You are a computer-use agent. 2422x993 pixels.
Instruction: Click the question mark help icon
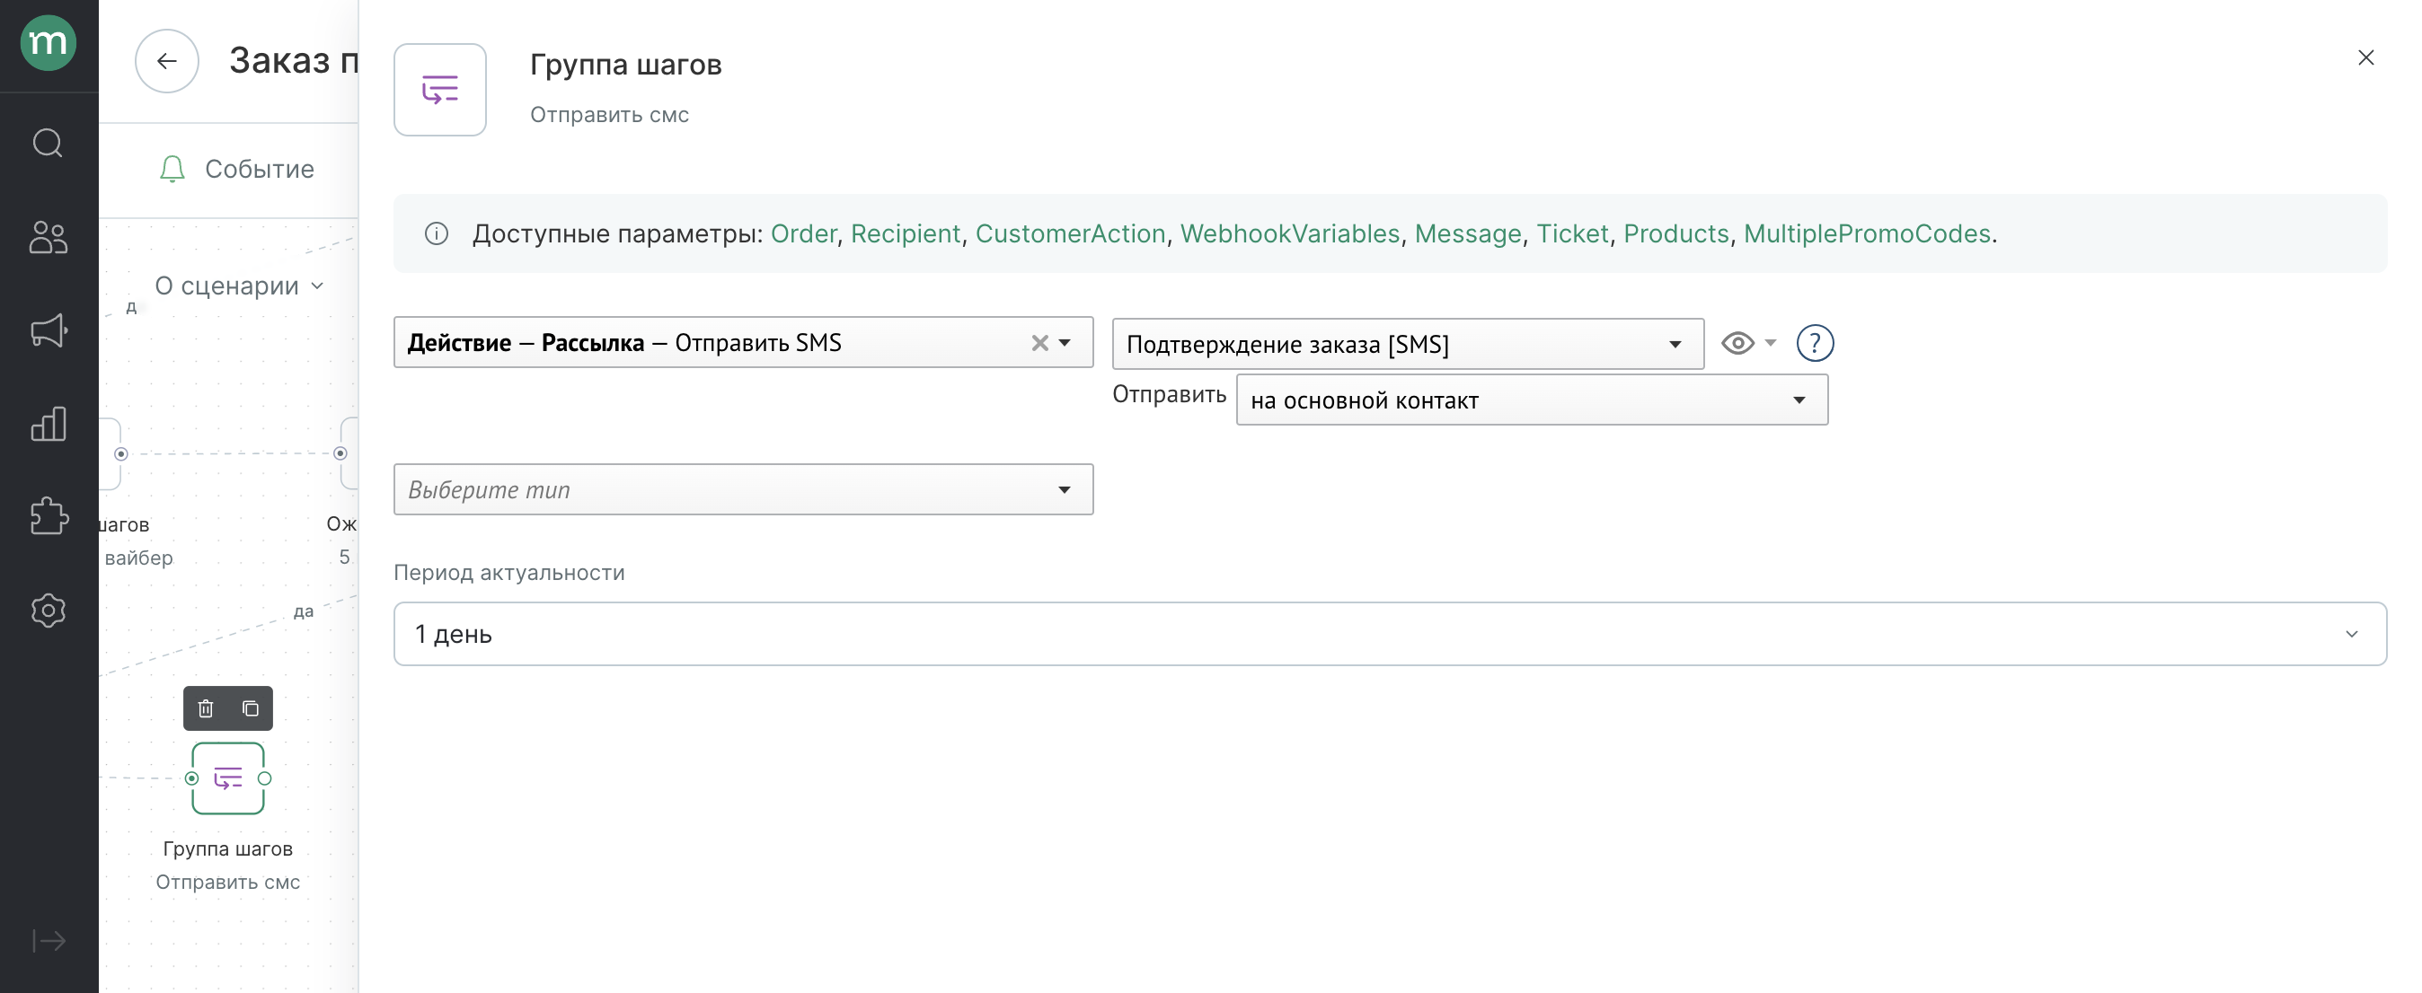[1815, 343]
